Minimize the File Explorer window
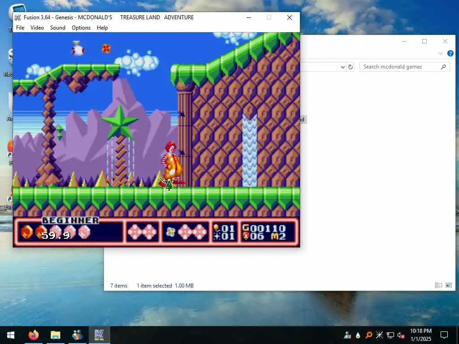This screenshot has width=459, height=344. point(404,41)
